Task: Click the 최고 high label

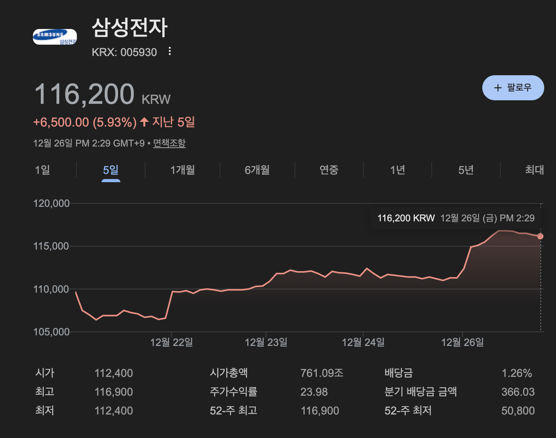Action: pos(45,391)
